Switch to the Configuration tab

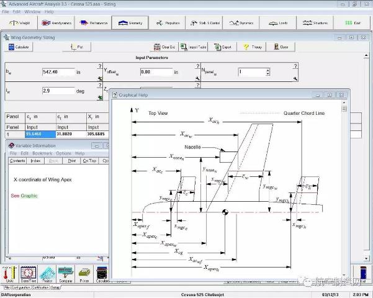[x=21, y=287]
